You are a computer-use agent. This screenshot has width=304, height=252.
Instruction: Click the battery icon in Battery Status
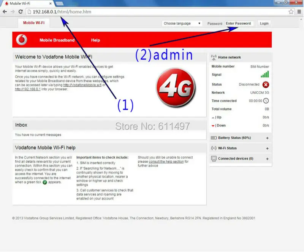tap(214, 138)
